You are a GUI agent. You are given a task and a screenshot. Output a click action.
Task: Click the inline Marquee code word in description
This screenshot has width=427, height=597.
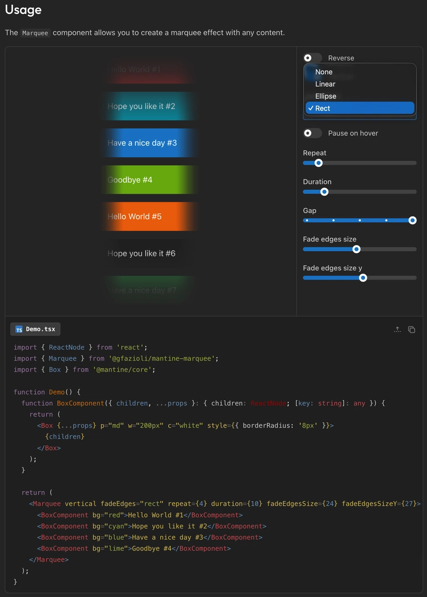(35, 33)
